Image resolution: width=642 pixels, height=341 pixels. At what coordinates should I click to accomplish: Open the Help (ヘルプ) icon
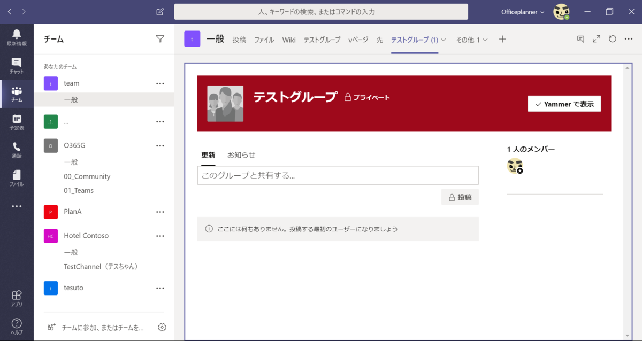pyautogui.click(x=17, y=326)
